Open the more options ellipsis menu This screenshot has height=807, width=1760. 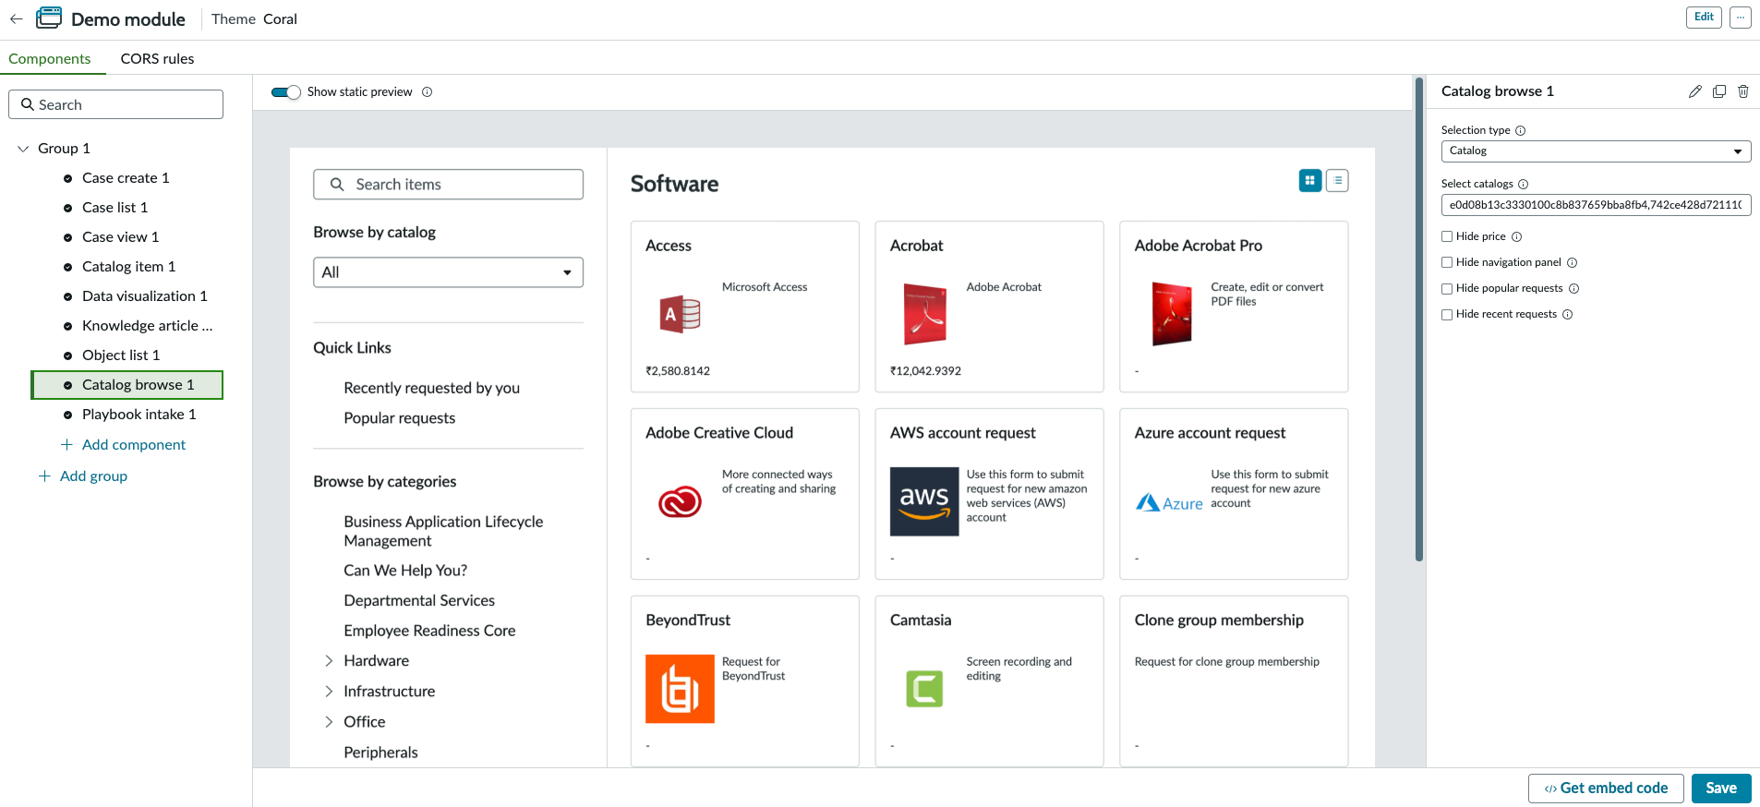tap(1740, 18)
